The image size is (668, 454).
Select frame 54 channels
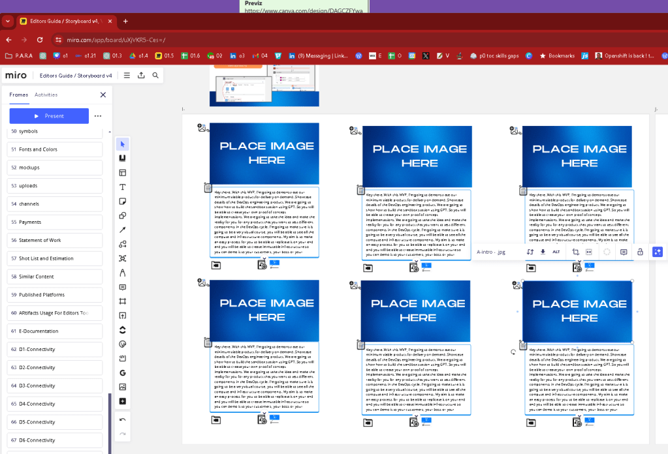pyautogui.click(x=55, y=204)
